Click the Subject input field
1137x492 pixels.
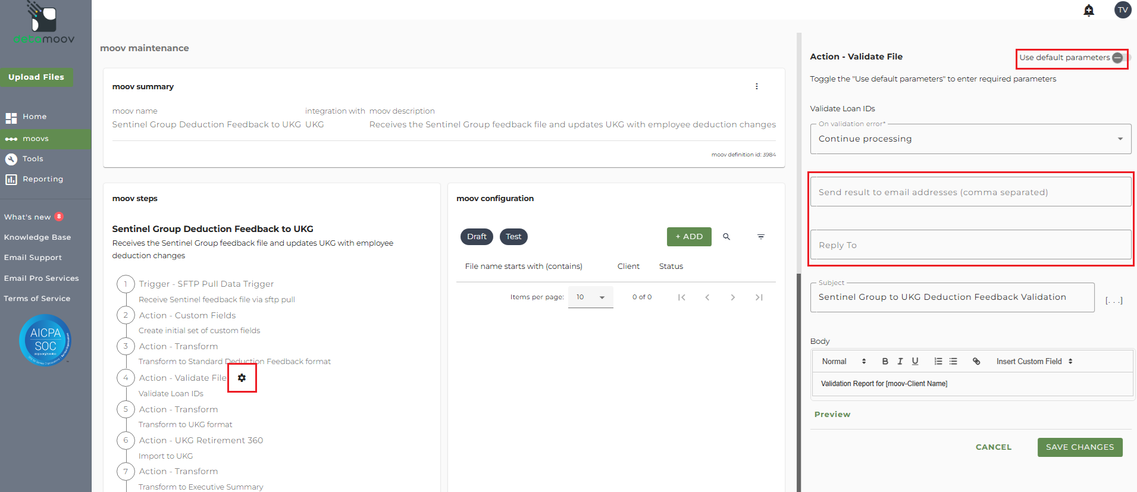952,297
